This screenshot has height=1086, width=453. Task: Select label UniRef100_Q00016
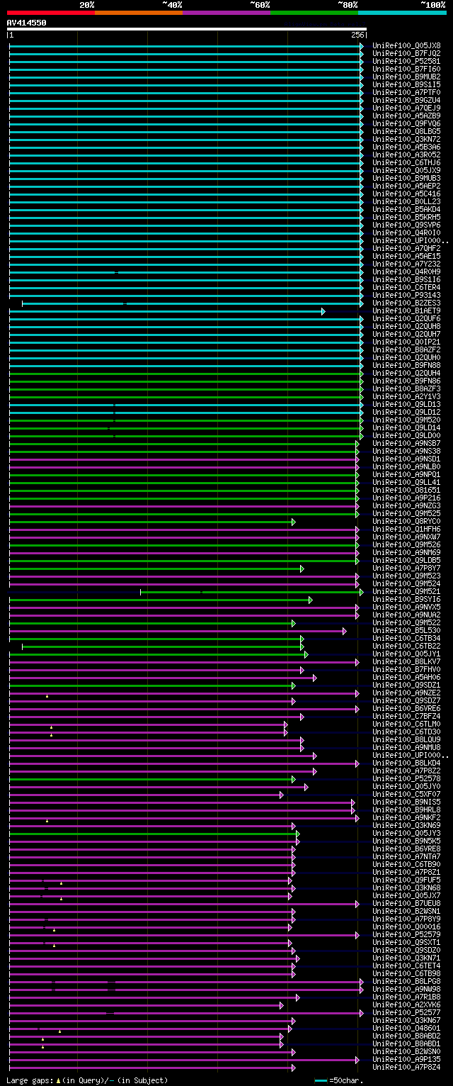coord(406,927)
